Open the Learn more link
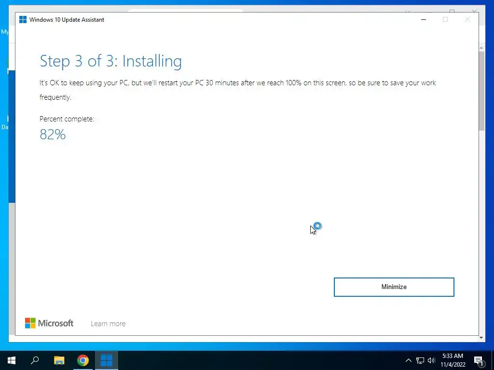Image resolution: width=494 pixels, height=370 pixels. pos(108,323)
